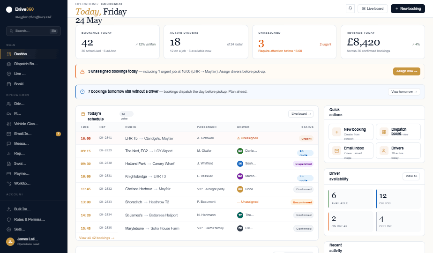Image resolution: width=433 pixels, height=253 pixels.
Task: Click the 6 Available drivers tile
Action: point(351,199)
